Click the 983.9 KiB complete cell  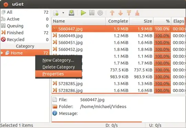click(x=119, y=77)
